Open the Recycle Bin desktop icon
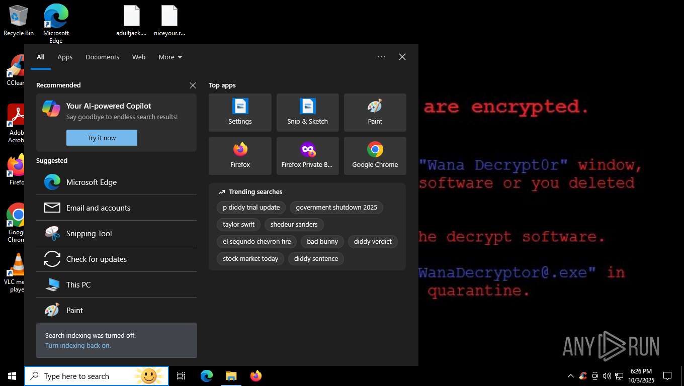Image resolution: width=684 pixels, height=386 pixels. (19, 21)
